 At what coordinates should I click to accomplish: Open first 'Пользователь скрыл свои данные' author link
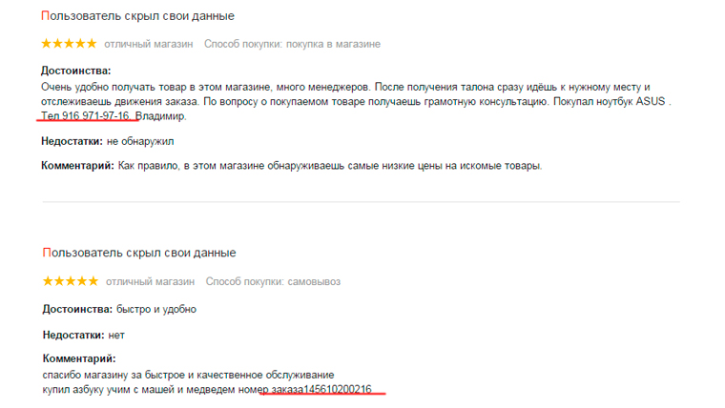pos(137,16)
